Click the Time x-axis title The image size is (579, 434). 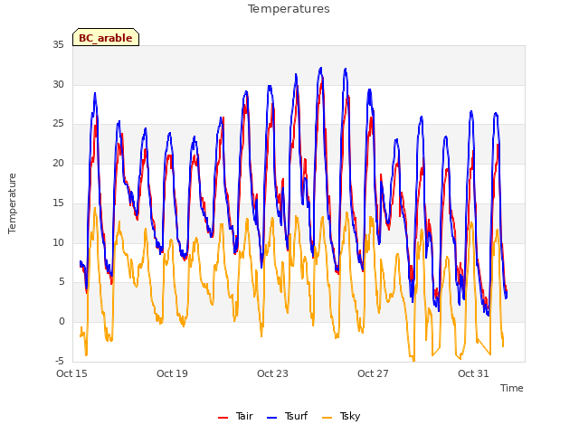[x=512, y=388]
